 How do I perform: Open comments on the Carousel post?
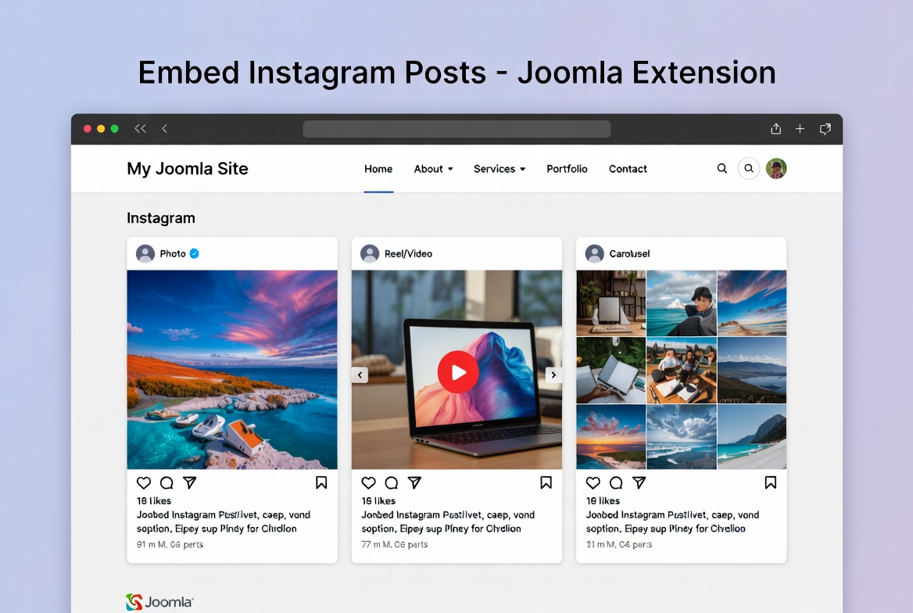click(616, 483)
